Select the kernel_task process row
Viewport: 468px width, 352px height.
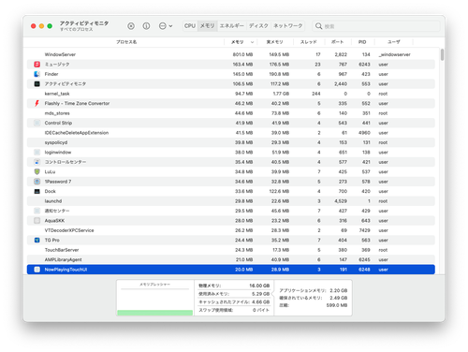231,94
